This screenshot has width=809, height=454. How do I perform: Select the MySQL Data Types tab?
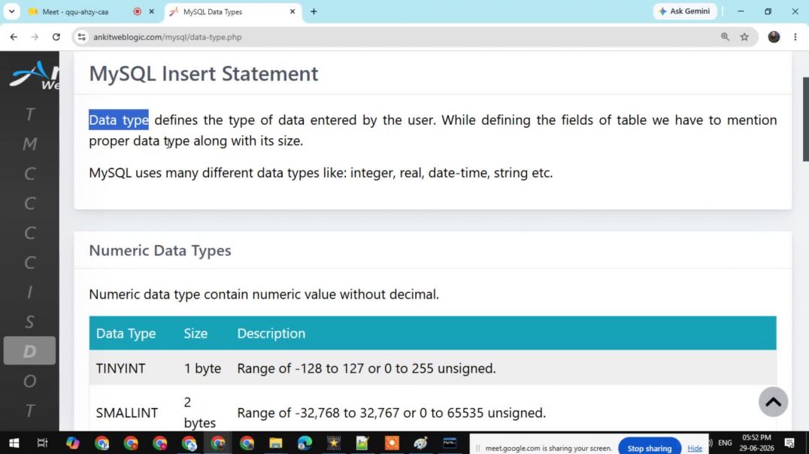click(232, 11)
